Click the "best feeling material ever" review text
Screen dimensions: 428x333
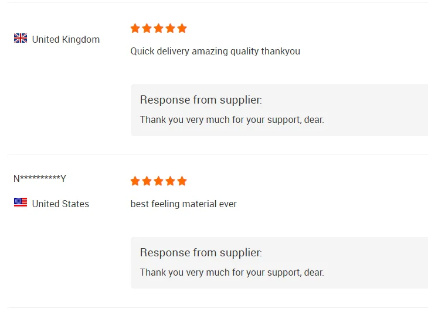click(184, 204)
